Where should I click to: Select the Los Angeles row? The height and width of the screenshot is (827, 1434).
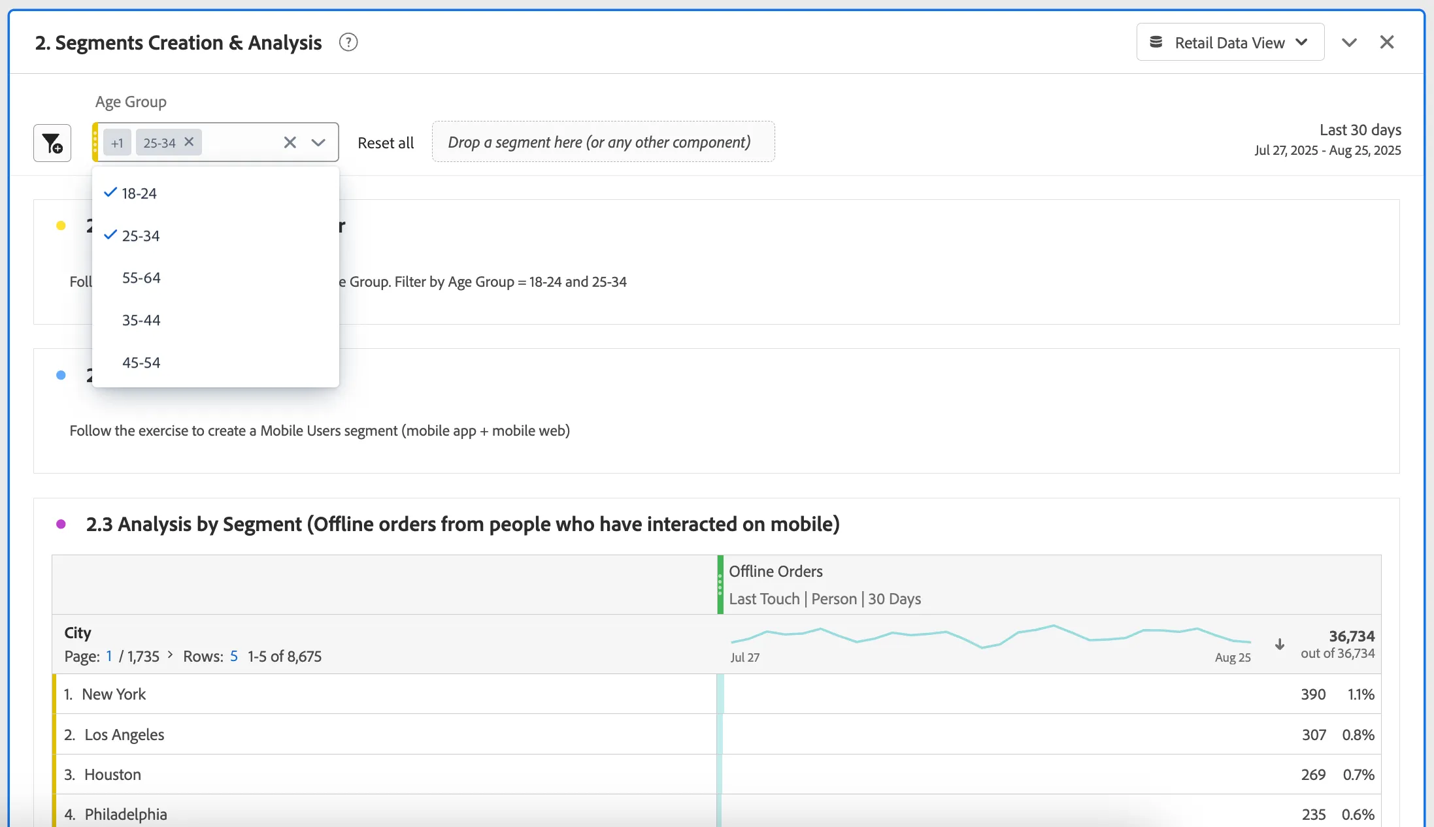point(717,734)
